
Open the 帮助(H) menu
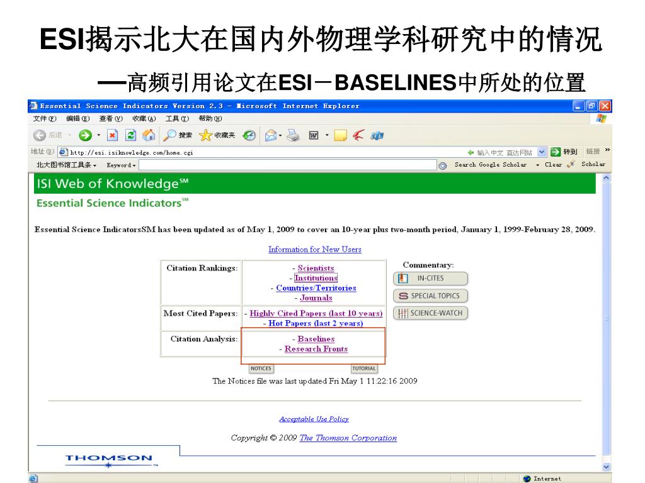coord(210,119)
